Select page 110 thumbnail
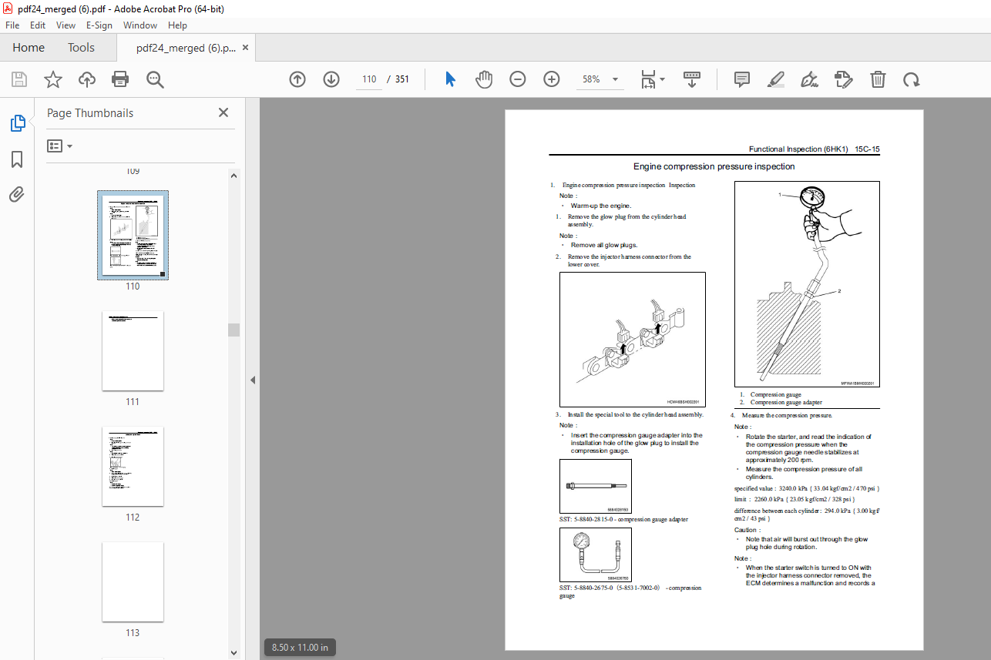 point(133,235)
